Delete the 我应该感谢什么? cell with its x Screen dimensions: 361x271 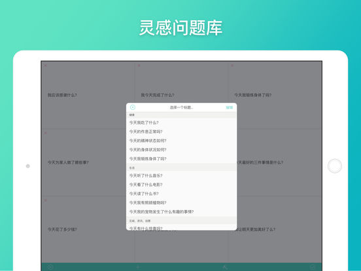(x=45, y=65)
